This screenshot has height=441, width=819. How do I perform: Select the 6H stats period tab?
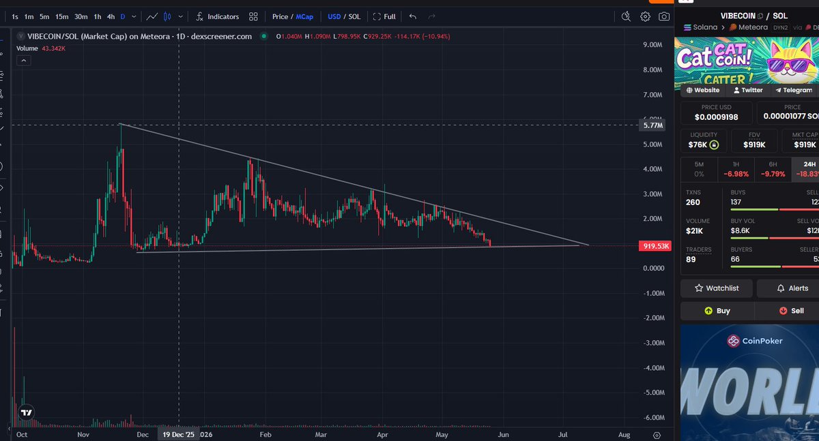point(773,169)
